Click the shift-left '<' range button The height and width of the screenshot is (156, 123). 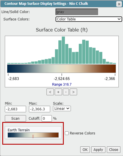pyautogui.click(x=50, y=92)
